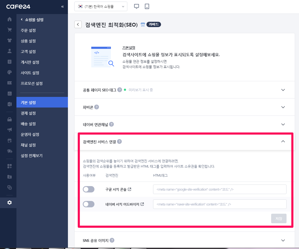Viewport: 299px width, 249px height.
Task: Enable the 구글 서치 콘솔 toggle
Action: point(89,189)
